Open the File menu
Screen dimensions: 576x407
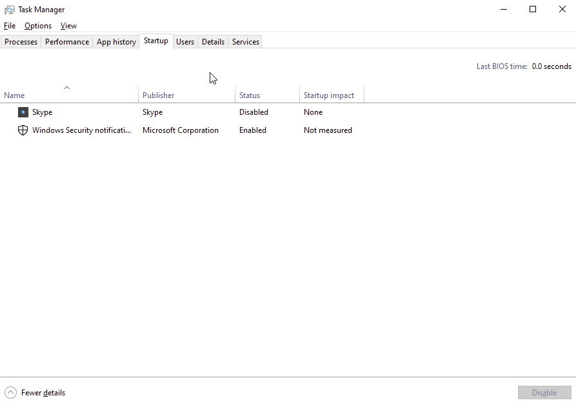pos(10,26)
